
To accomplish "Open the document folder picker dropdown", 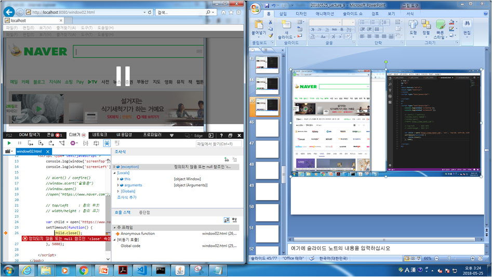I will pyautogui.click(x=9, y=151).
